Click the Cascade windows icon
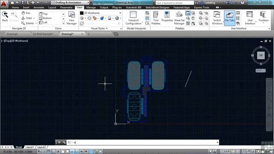Viewport: 274px width, 154px height. pos(238,24)
